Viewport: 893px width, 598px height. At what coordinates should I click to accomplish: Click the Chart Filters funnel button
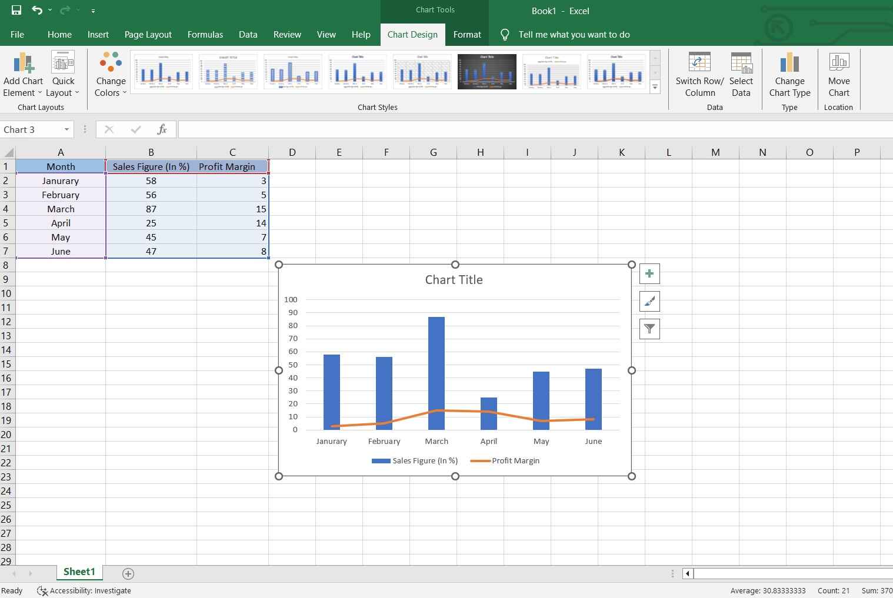click(649, 329)
